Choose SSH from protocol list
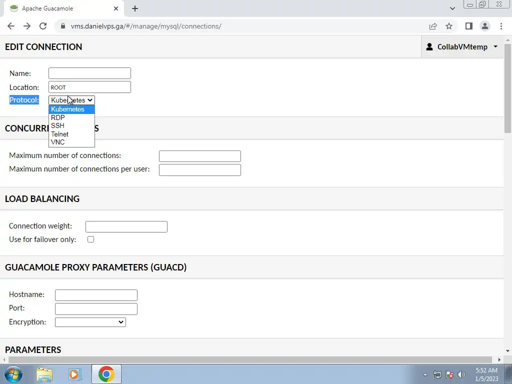The image size is (512, 384). point(71,125)
